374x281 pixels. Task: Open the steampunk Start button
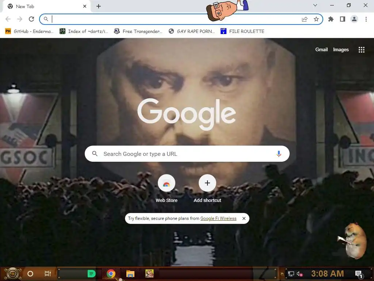13,274
